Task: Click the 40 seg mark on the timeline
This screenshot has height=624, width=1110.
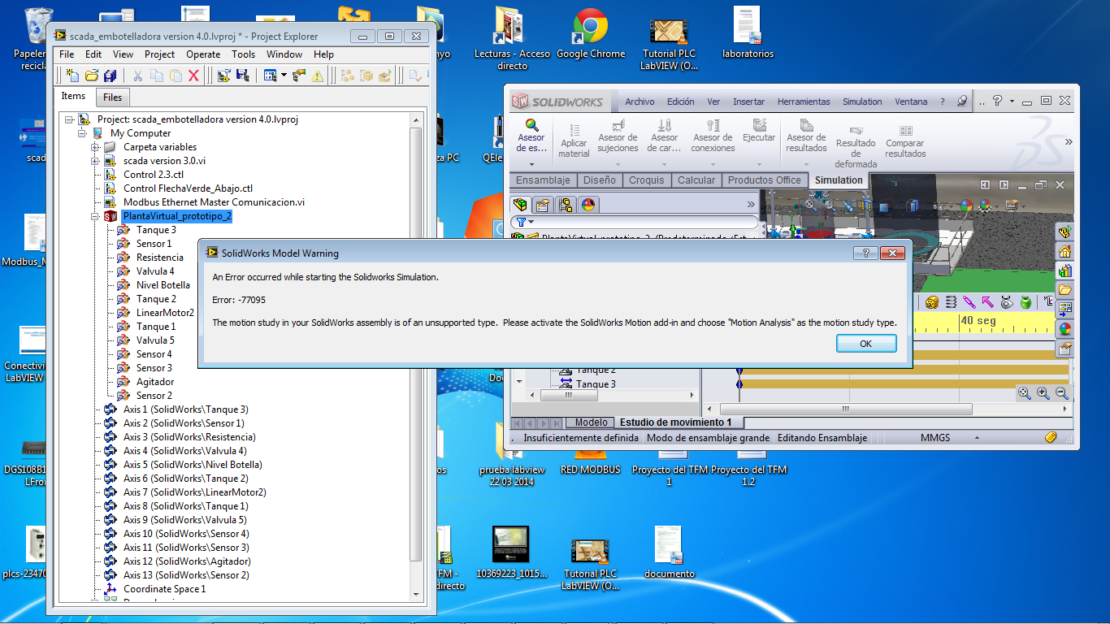Action: [x=978, y=321]
